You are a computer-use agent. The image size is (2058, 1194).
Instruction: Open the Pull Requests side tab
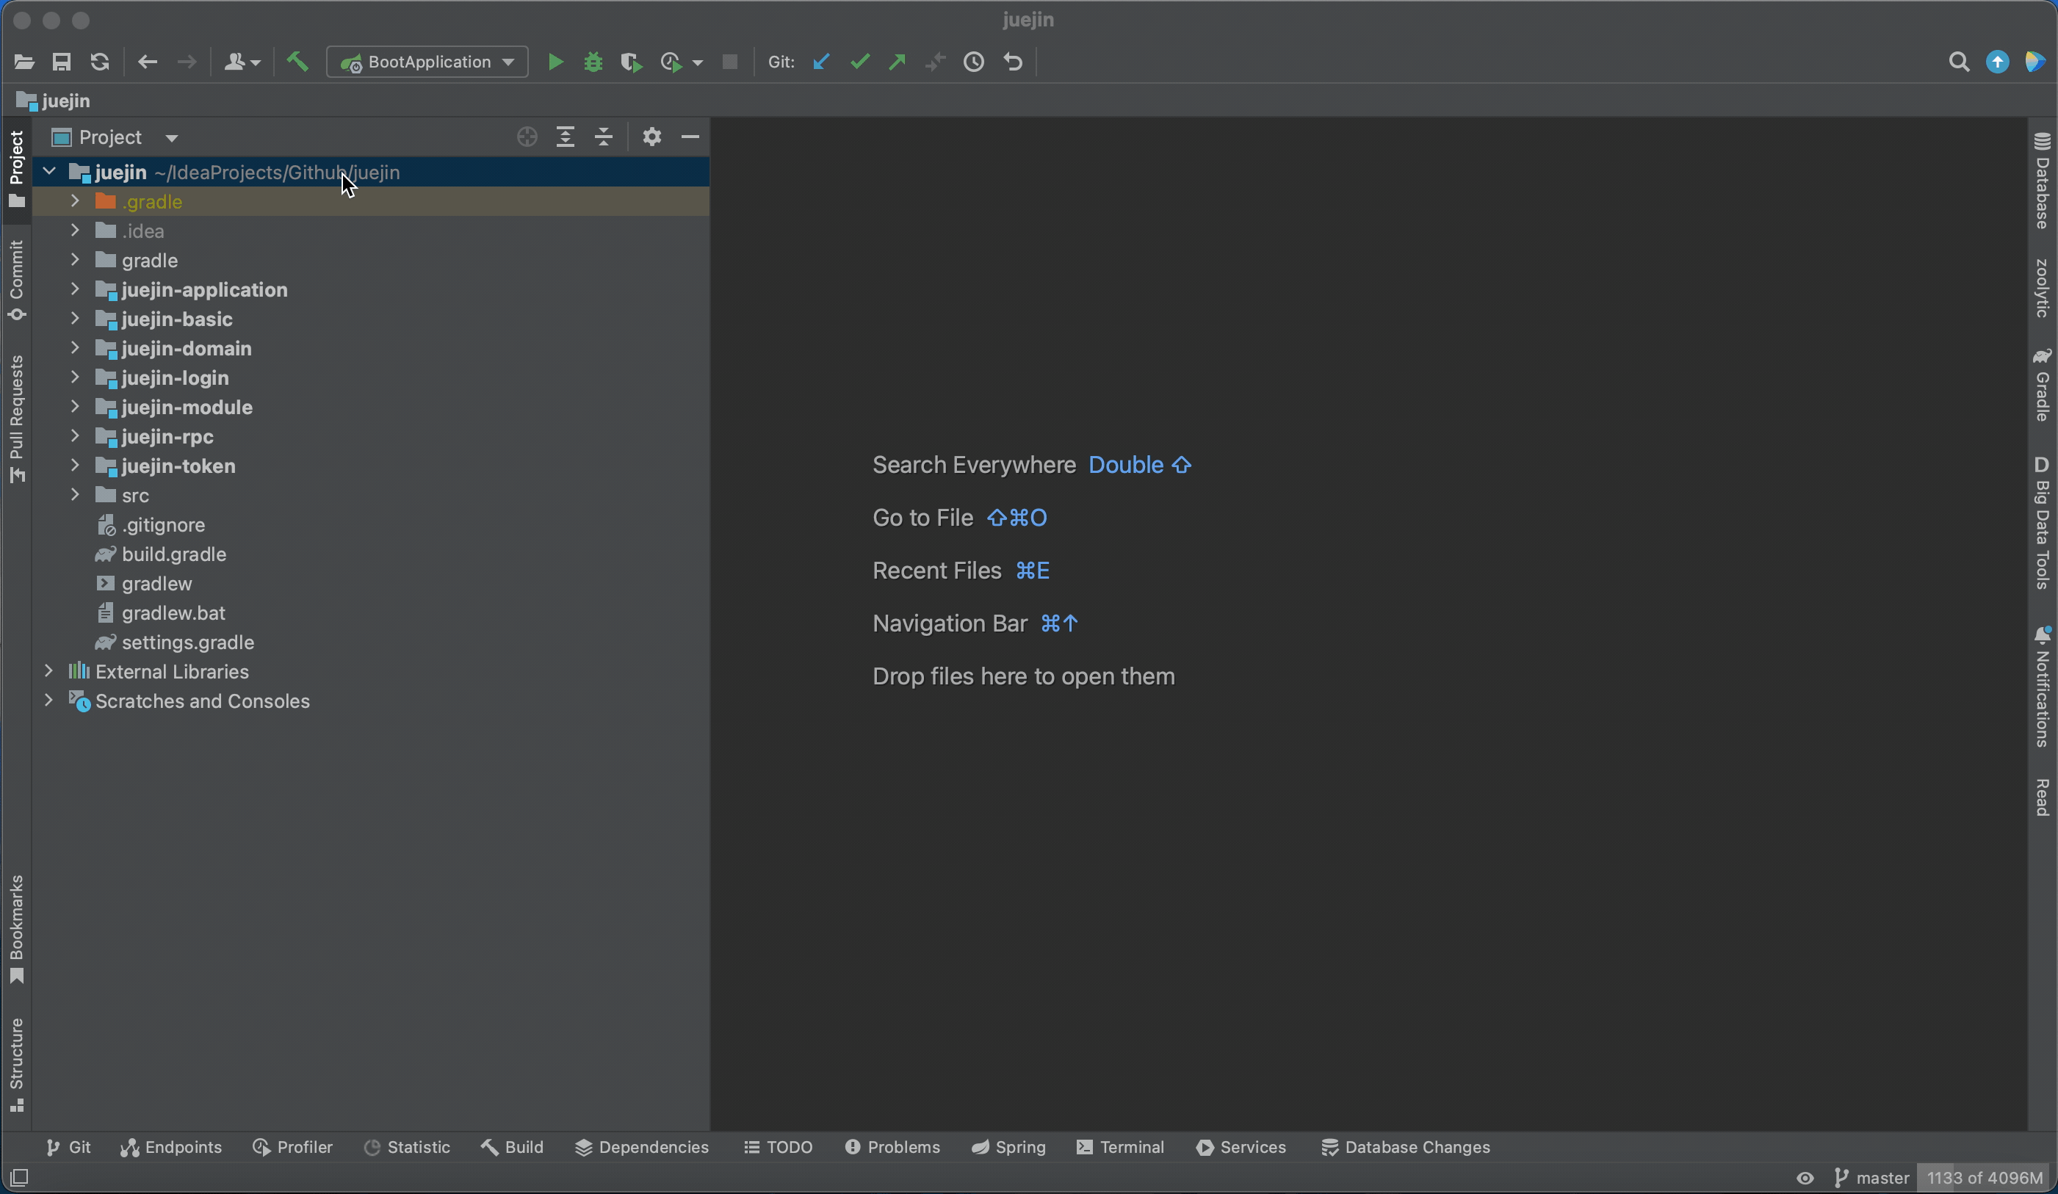click(x=16, y=419)
